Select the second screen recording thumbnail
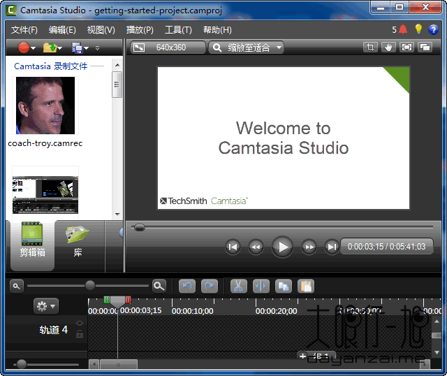The height and width of the screenshot is (376, 447). (x=45, y=194)
